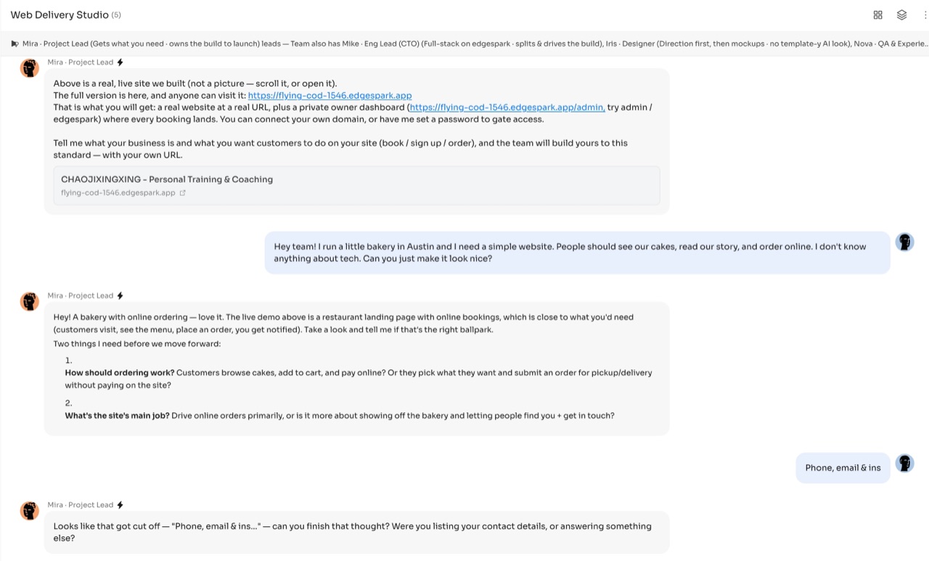Click Mira's avatar on the last message
Screen dimensions: 929x561
point(30,511)
